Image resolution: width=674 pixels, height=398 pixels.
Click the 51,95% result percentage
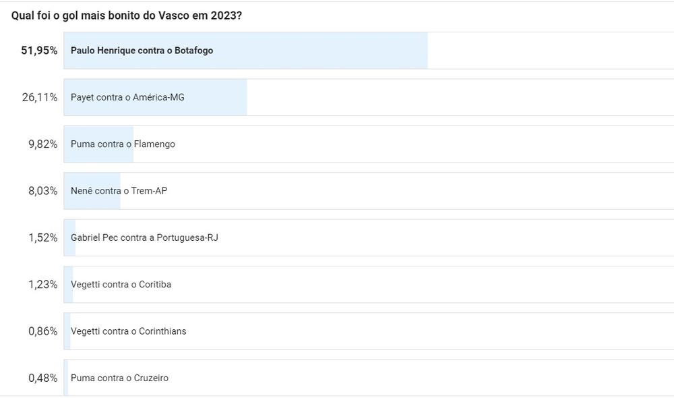point(39,51)
